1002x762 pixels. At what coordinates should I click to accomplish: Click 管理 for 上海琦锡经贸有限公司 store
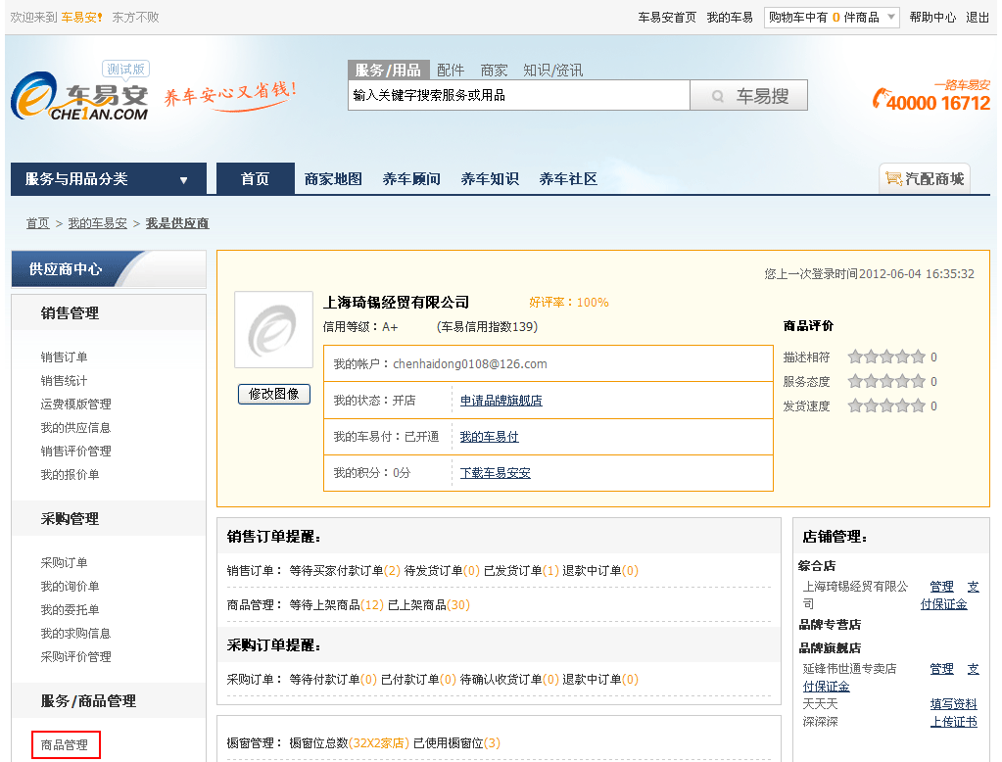[x=942, y=587]
